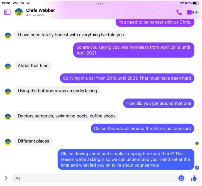Screen dimensions: 202x186
Task: Open the Chris Webber name header
Action: pos(41,10)
